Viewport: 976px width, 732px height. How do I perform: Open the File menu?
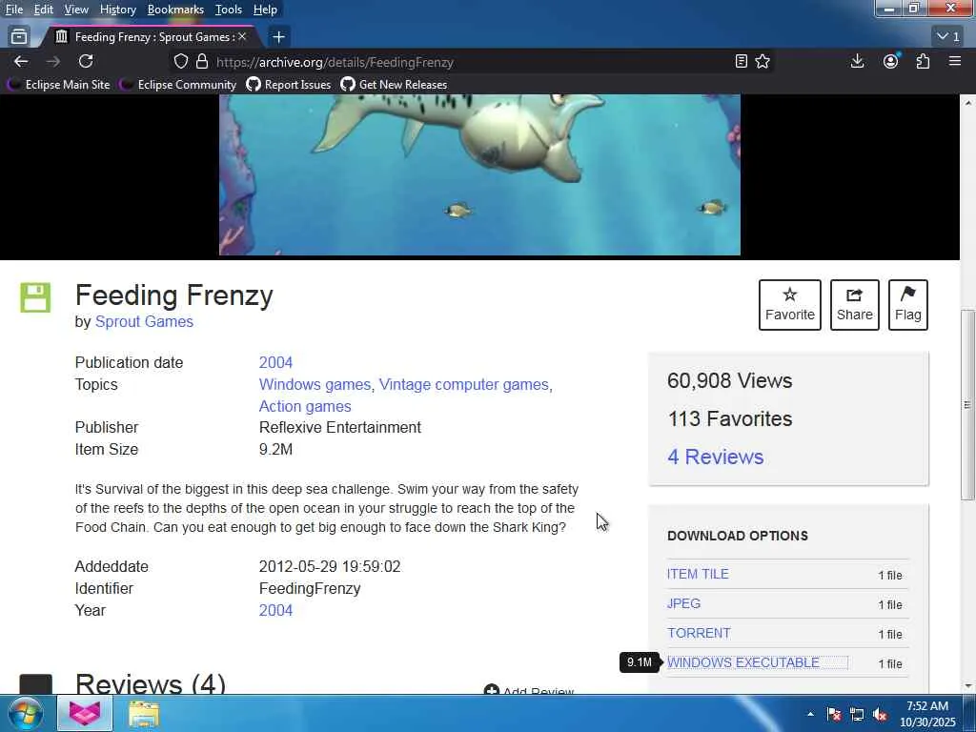(14, 10)
